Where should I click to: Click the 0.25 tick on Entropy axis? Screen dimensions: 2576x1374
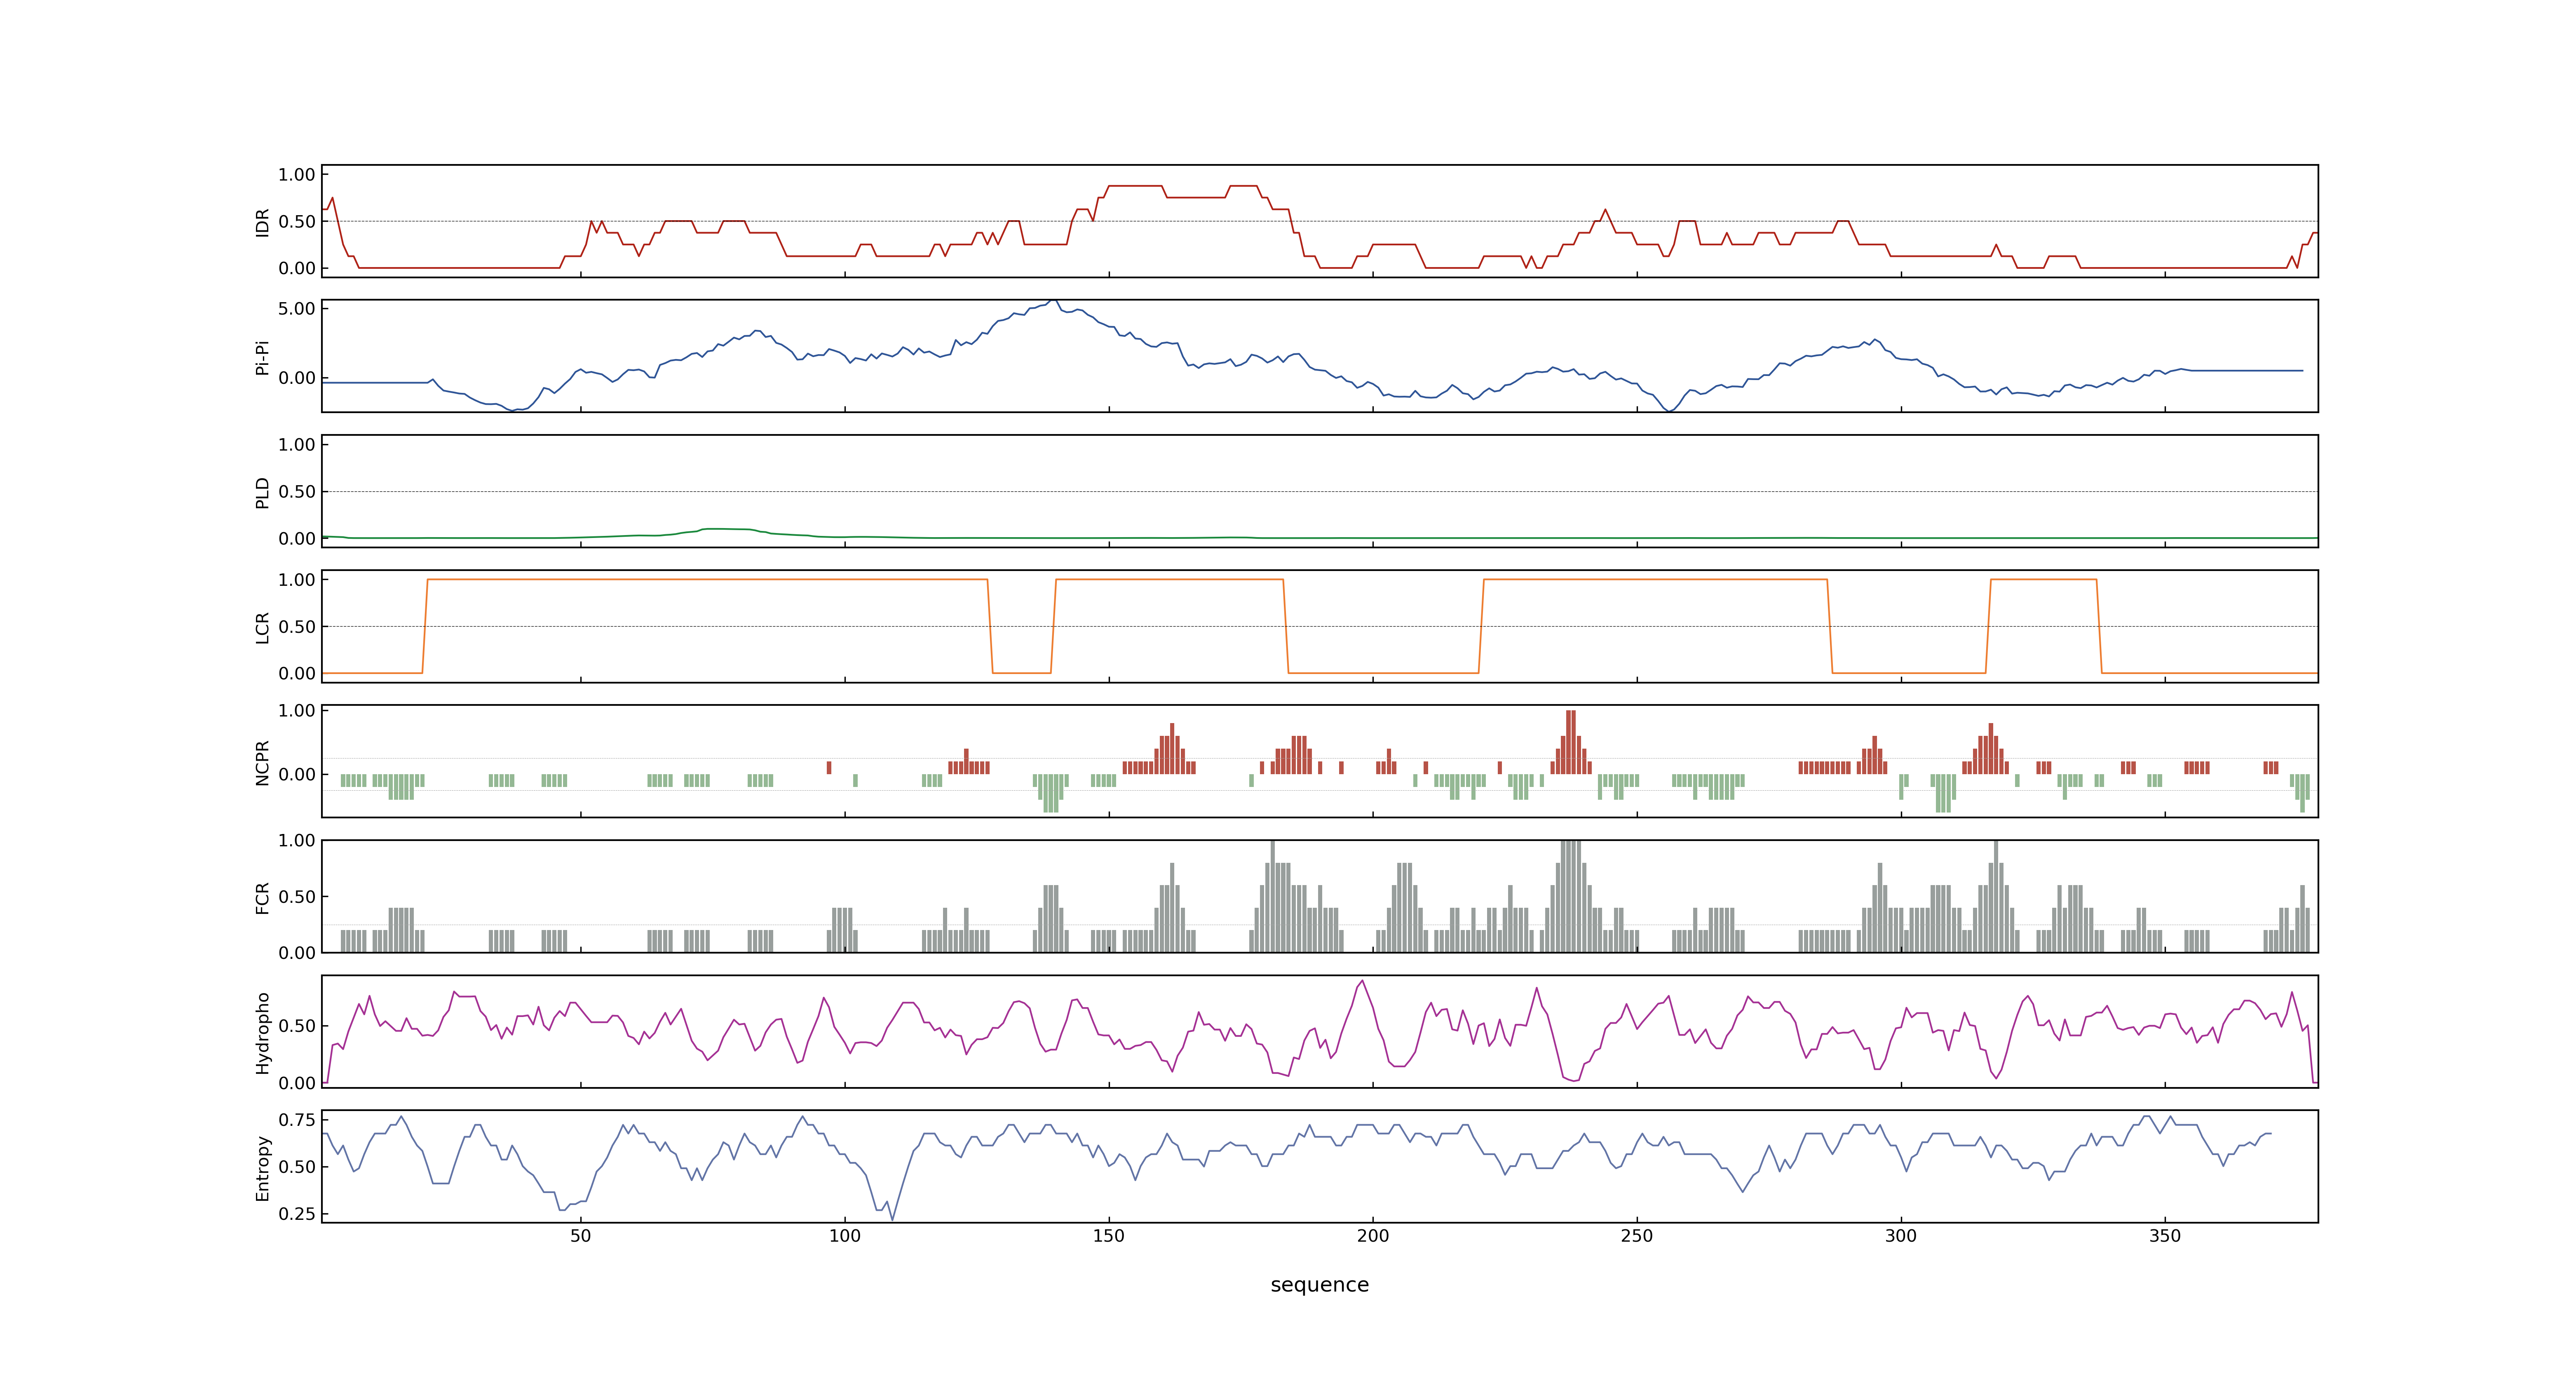tap(296, 1214)
